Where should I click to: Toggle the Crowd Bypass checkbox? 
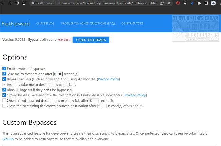click(x=4, y=95)
